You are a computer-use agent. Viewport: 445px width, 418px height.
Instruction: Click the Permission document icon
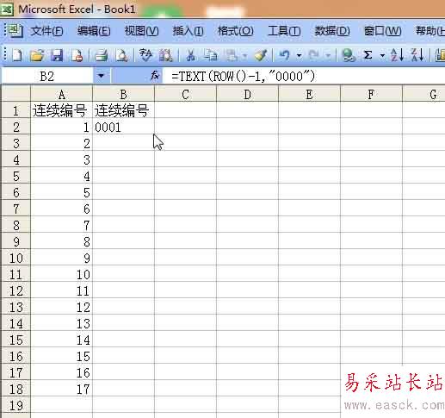tap(77, 55)
